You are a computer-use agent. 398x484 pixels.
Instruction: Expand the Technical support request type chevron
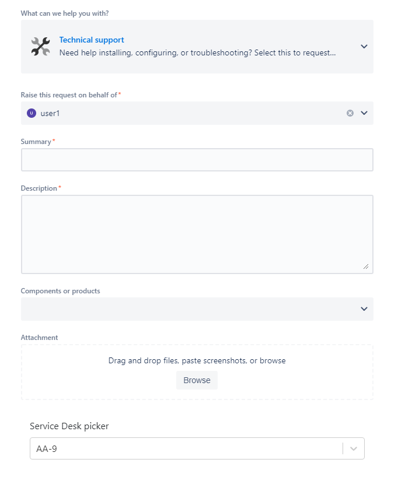(364, 47)
